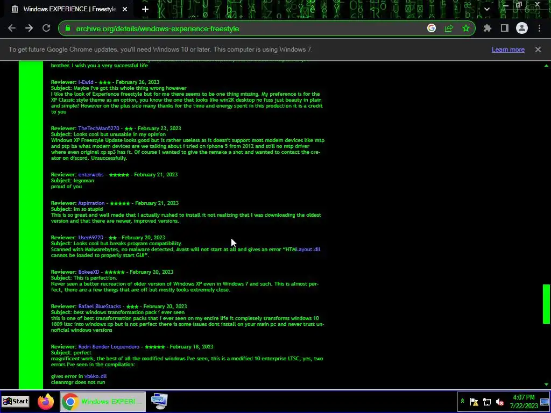Open the Chrome three-dot menu

click(x=539, y=29)
